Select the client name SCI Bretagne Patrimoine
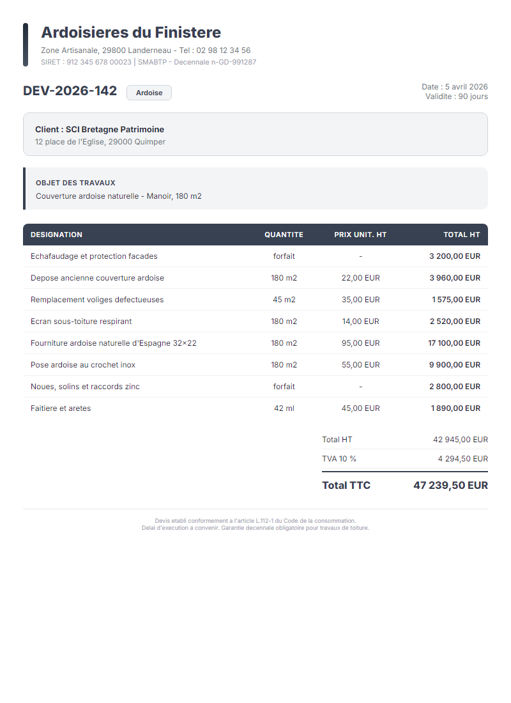This screenshot has width=511, height=703. pos(100,129)
